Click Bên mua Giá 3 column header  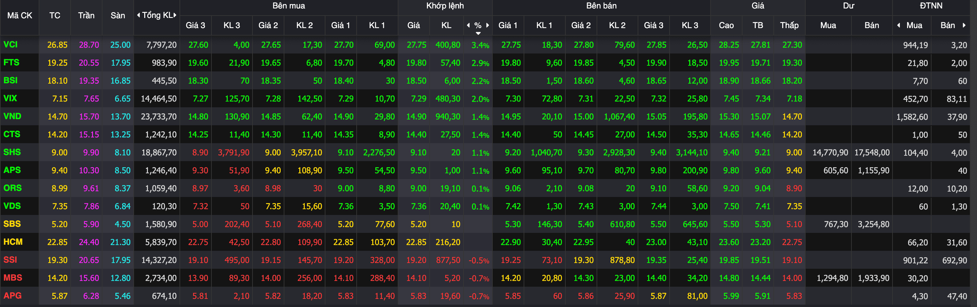(195, 25)
